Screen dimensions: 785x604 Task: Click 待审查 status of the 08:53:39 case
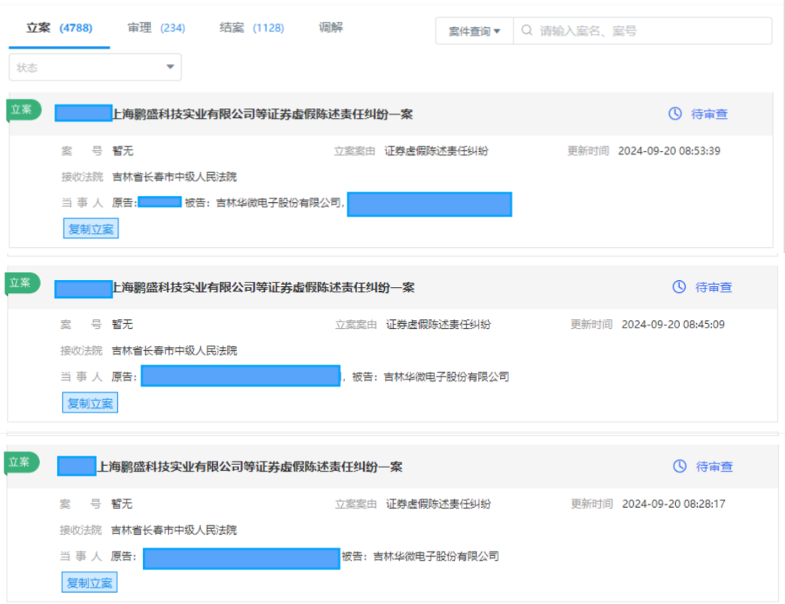point(709,114)
